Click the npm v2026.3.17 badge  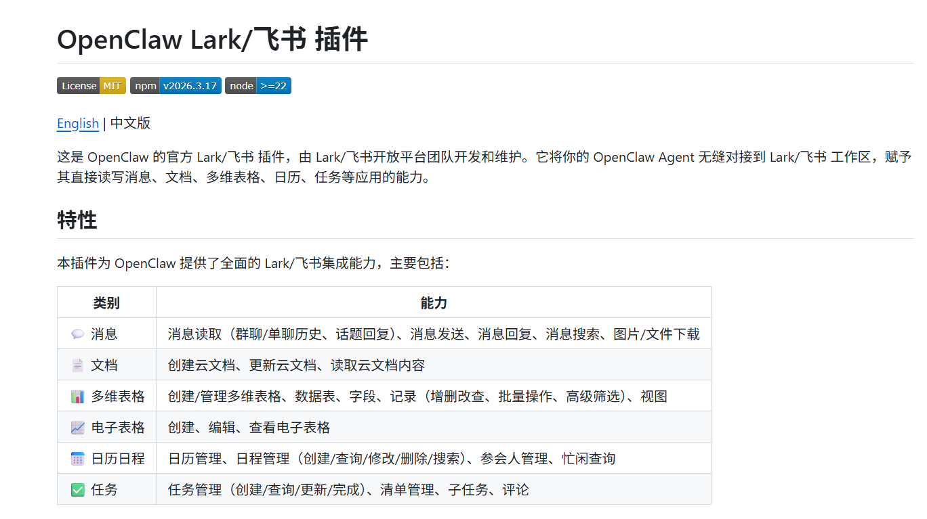tap(176, 86)
